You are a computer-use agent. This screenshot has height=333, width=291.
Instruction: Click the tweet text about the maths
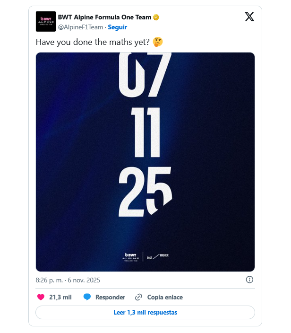(93, 42)
